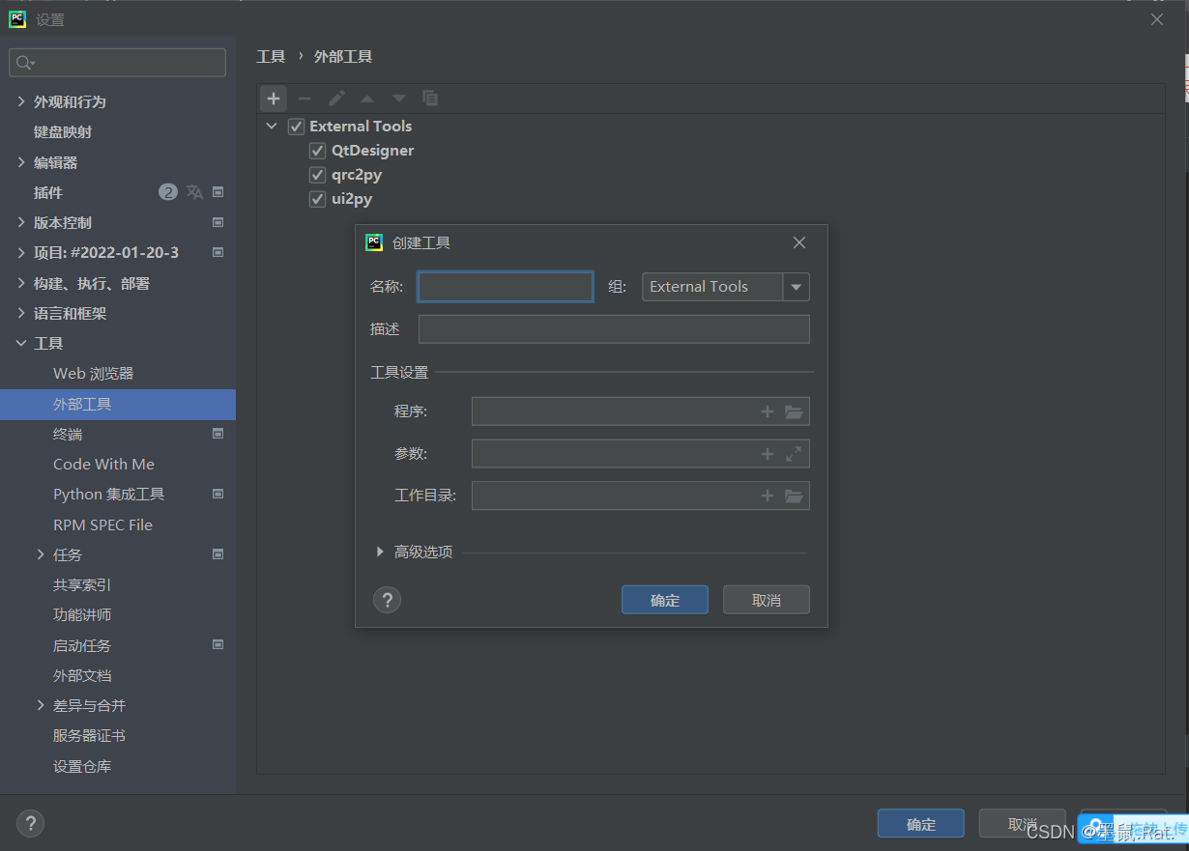The height and width of the screenshot is (851, 1189).
Task: Click the move up arrow icon
Action: [367, 99]
